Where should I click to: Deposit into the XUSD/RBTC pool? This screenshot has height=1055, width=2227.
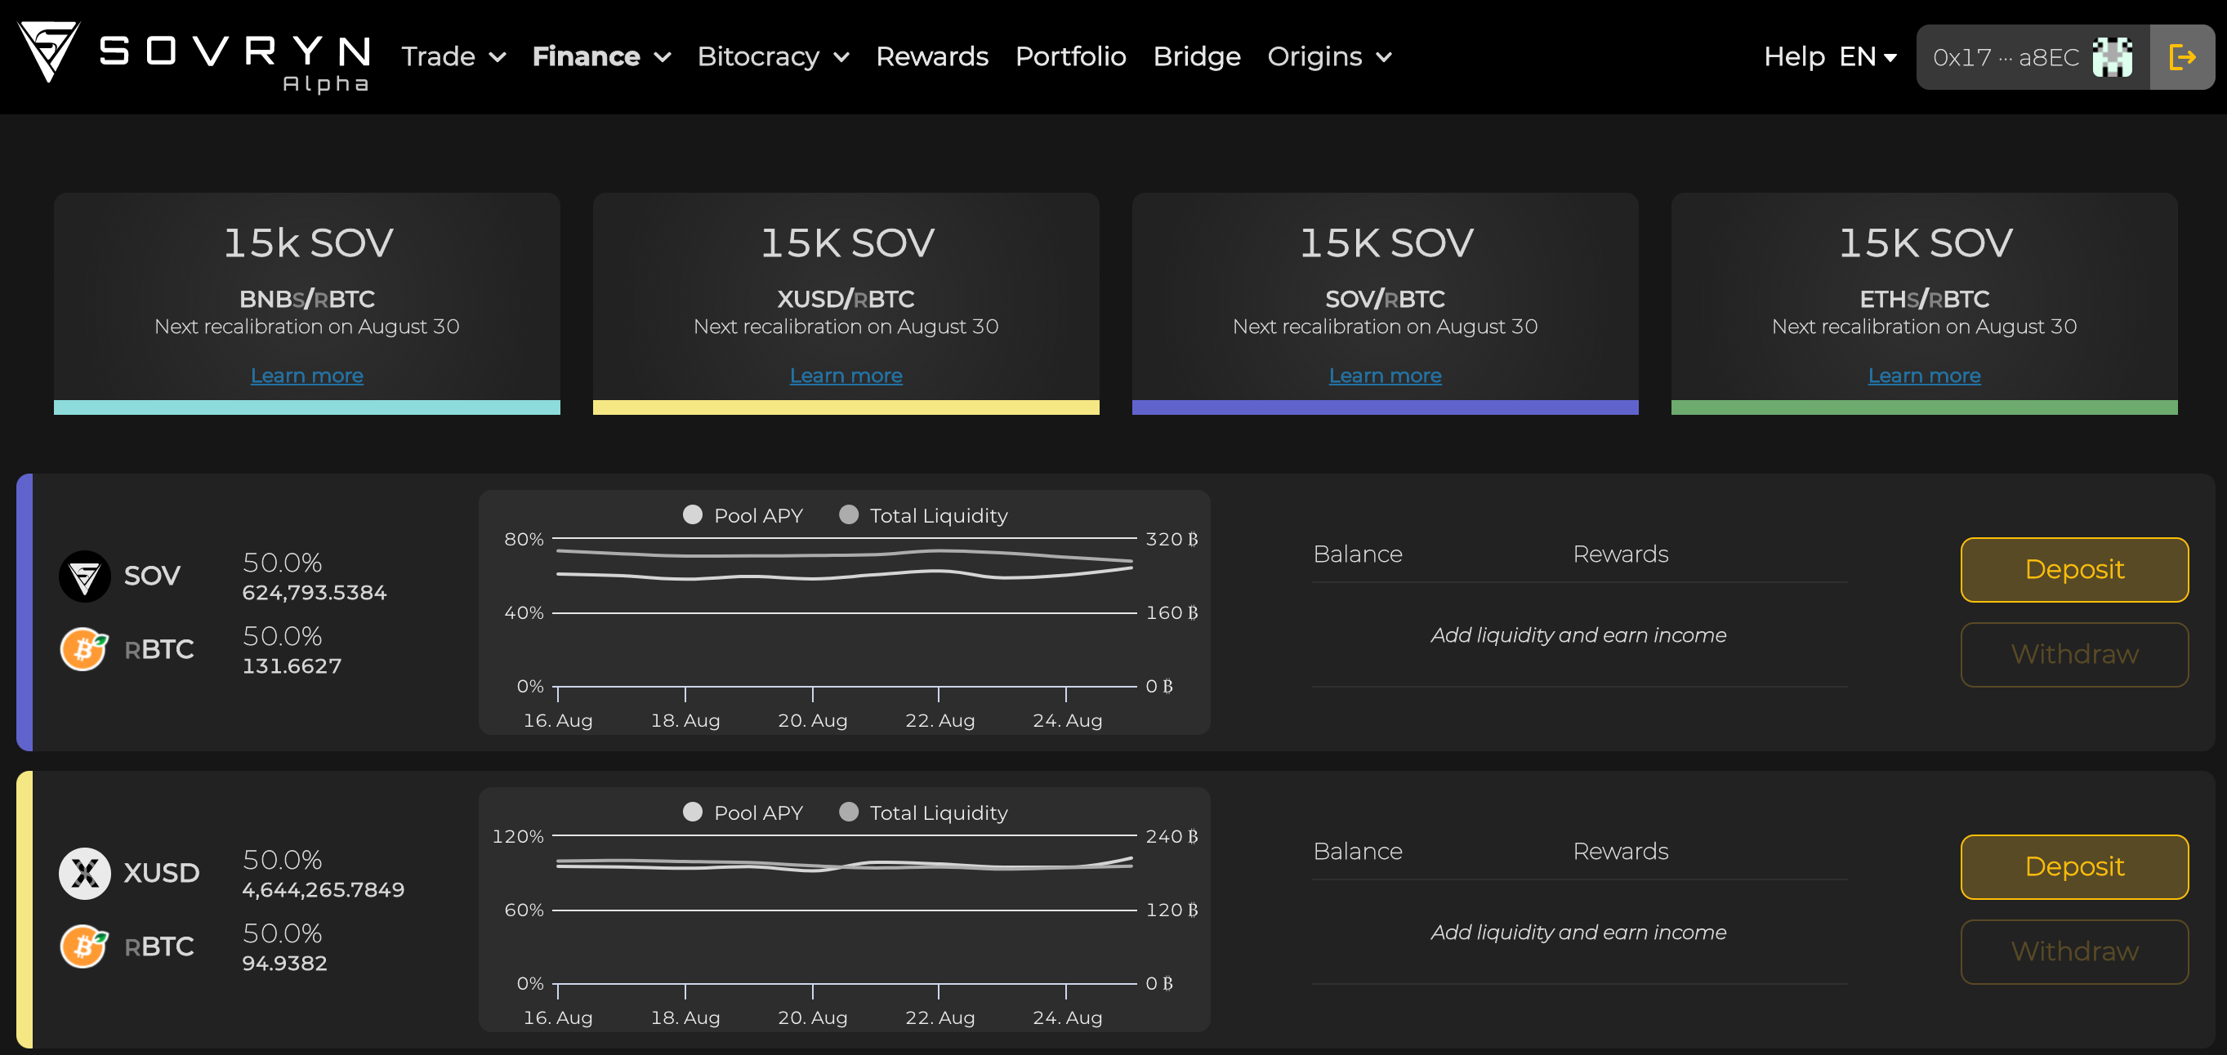(2074, 866)
